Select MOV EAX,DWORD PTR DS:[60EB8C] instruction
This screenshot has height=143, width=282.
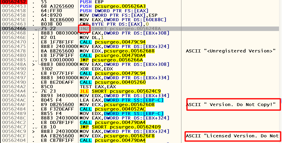[x=123, y=20]
